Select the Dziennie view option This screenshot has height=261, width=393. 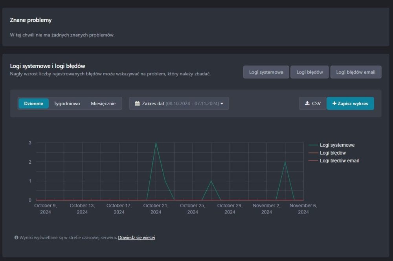click(33, 104)
